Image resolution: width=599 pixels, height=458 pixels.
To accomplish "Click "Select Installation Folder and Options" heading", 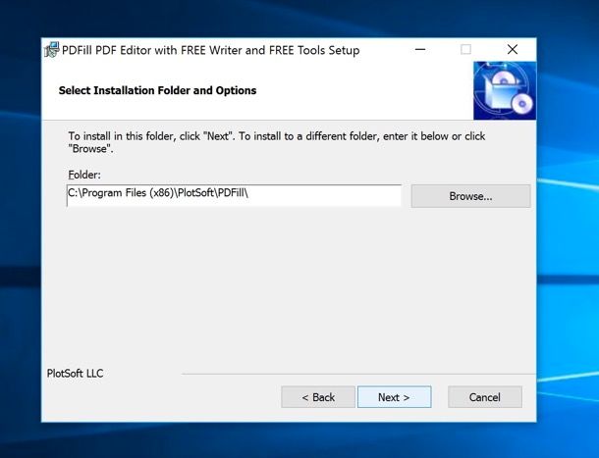I will (157, 90).
